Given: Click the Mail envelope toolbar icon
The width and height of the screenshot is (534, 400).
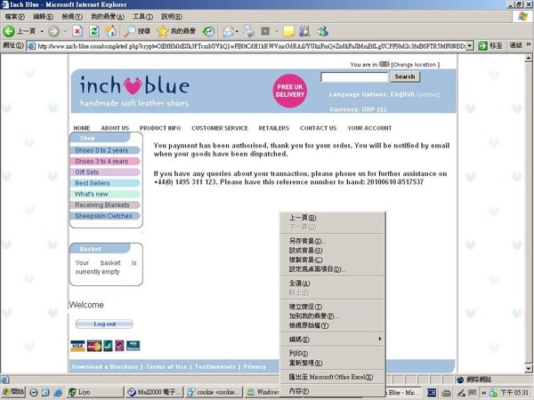Looking at the screenshot, I should [x=228, y=32].
